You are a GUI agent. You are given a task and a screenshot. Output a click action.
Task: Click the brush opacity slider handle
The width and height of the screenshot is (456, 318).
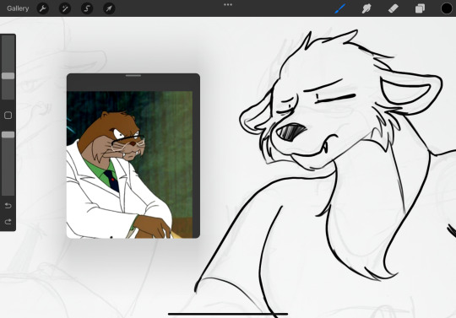(x=8, y=135)
